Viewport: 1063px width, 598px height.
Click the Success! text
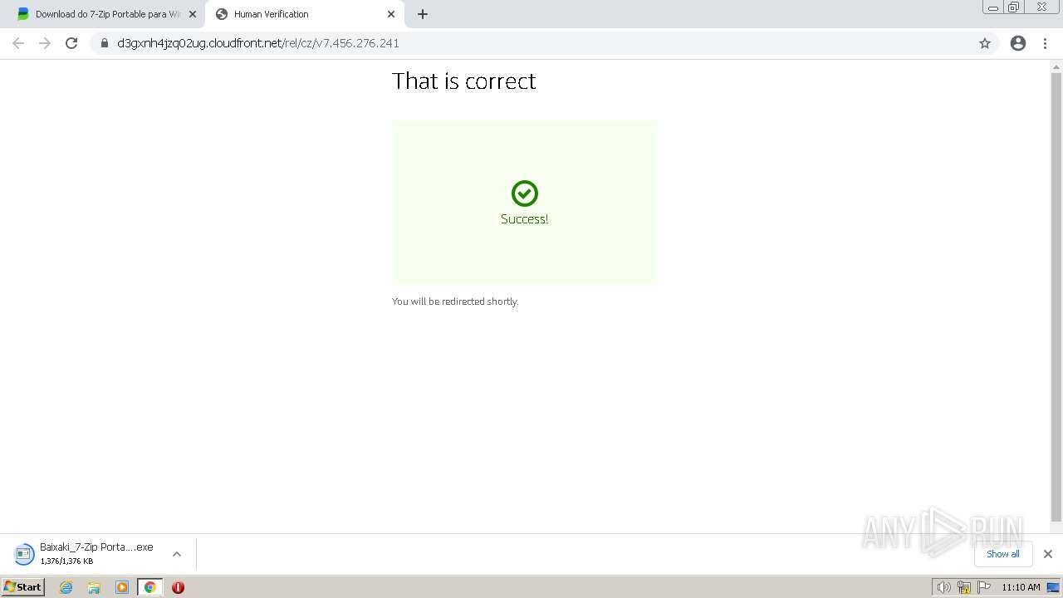[x=525, y=219]
